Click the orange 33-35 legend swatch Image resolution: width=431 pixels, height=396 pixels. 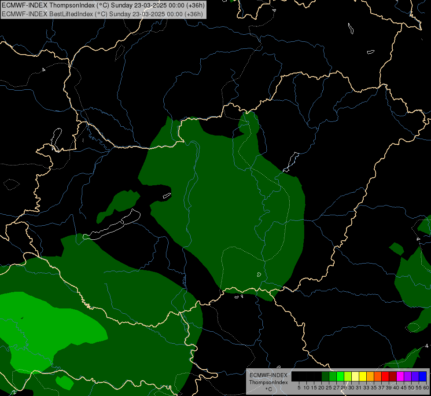coord(370,376)
